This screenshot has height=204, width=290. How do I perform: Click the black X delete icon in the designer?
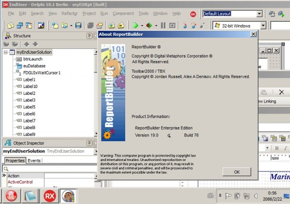[281, 92]
